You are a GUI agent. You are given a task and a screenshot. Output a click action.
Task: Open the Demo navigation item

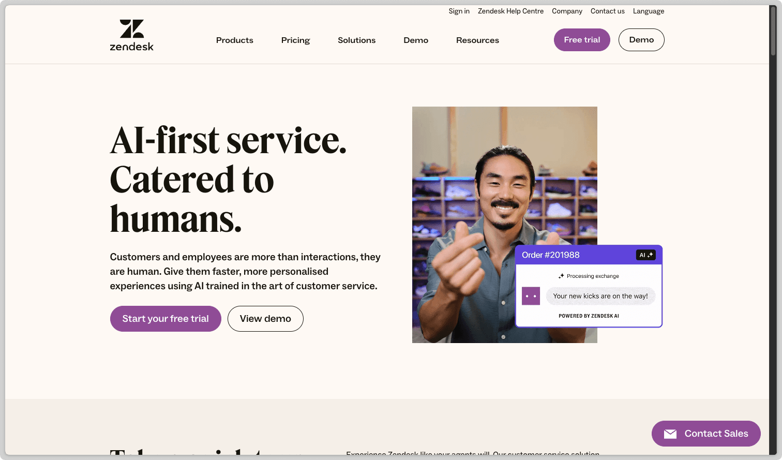coord(416,40)
